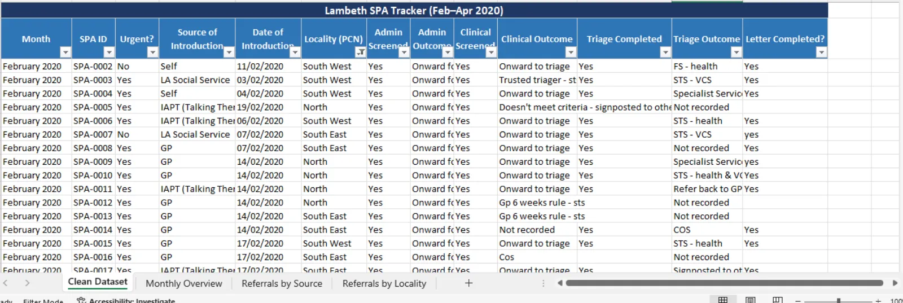This screenshot has width=903, height=303.
Task: Open Clinical Screened filter dropdown
Action: [x=491, y=52]
